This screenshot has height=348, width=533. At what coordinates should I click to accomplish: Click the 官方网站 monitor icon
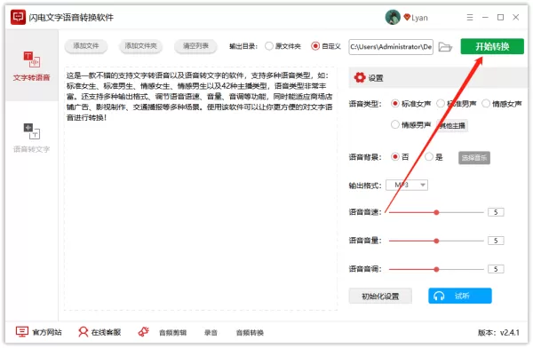(22, 332)
